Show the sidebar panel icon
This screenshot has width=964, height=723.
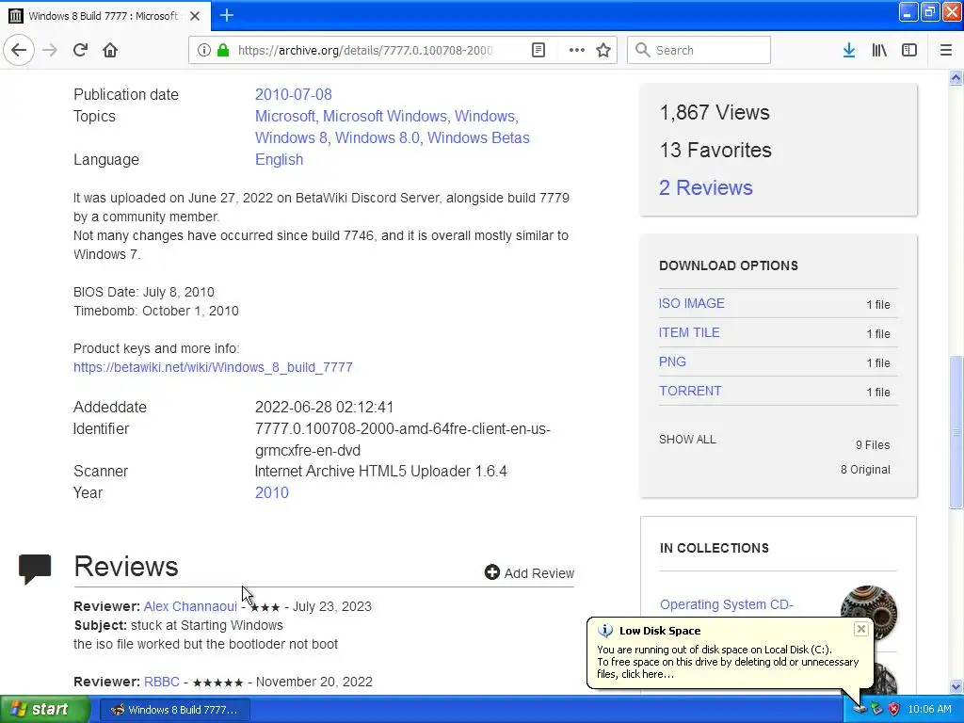click(x=909, y=50)
